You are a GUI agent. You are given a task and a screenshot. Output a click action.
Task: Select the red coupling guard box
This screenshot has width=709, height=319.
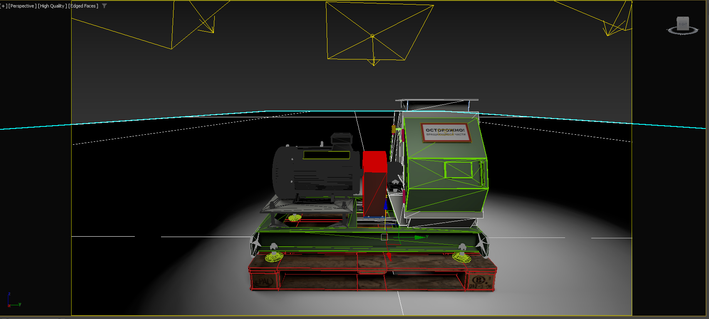tap(374, 184)
